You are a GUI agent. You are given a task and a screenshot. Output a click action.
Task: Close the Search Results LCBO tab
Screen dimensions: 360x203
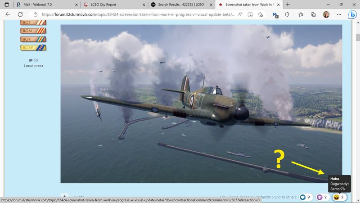(x=211, y=5)
